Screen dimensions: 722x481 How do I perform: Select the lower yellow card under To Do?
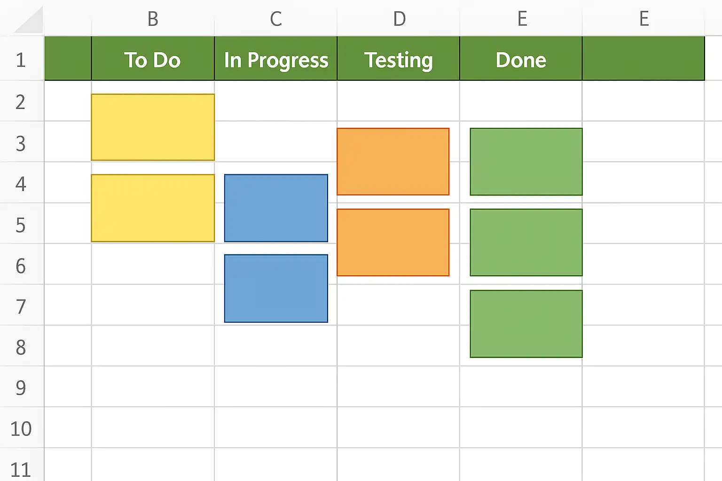(153, 208)
